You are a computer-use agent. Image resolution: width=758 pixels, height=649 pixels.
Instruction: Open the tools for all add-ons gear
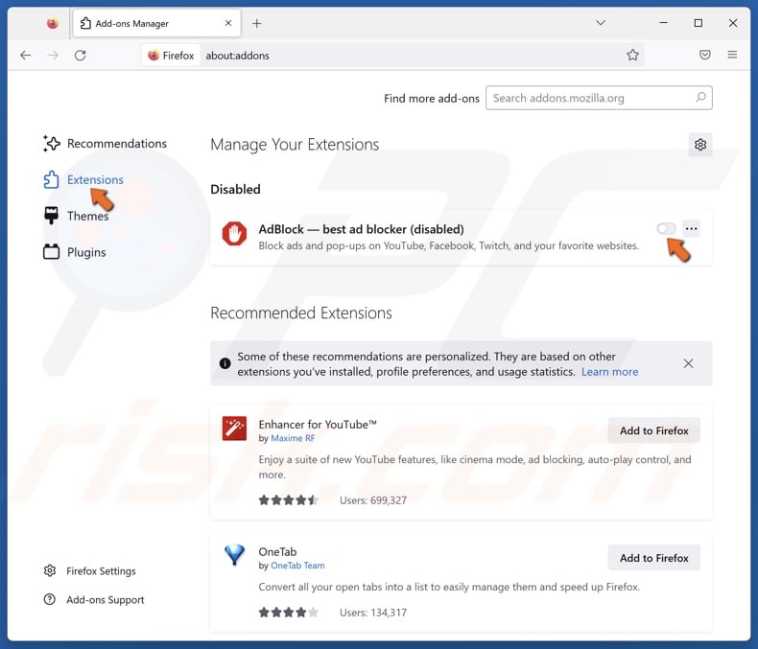pos(700,145)
